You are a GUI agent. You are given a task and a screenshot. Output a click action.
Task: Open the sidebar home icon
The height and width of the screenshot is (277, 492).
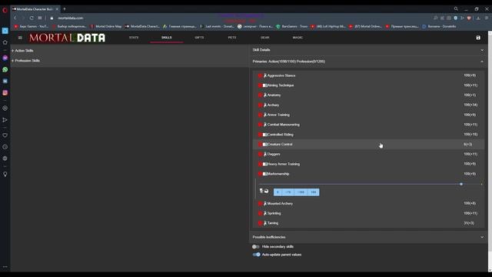(x=5, y=42)
